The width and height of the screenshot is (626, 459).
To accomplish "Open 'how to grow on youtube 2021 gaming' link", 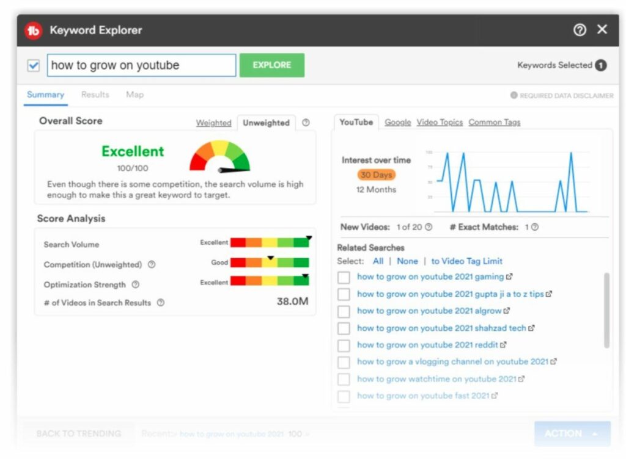I will pos(430,276).
